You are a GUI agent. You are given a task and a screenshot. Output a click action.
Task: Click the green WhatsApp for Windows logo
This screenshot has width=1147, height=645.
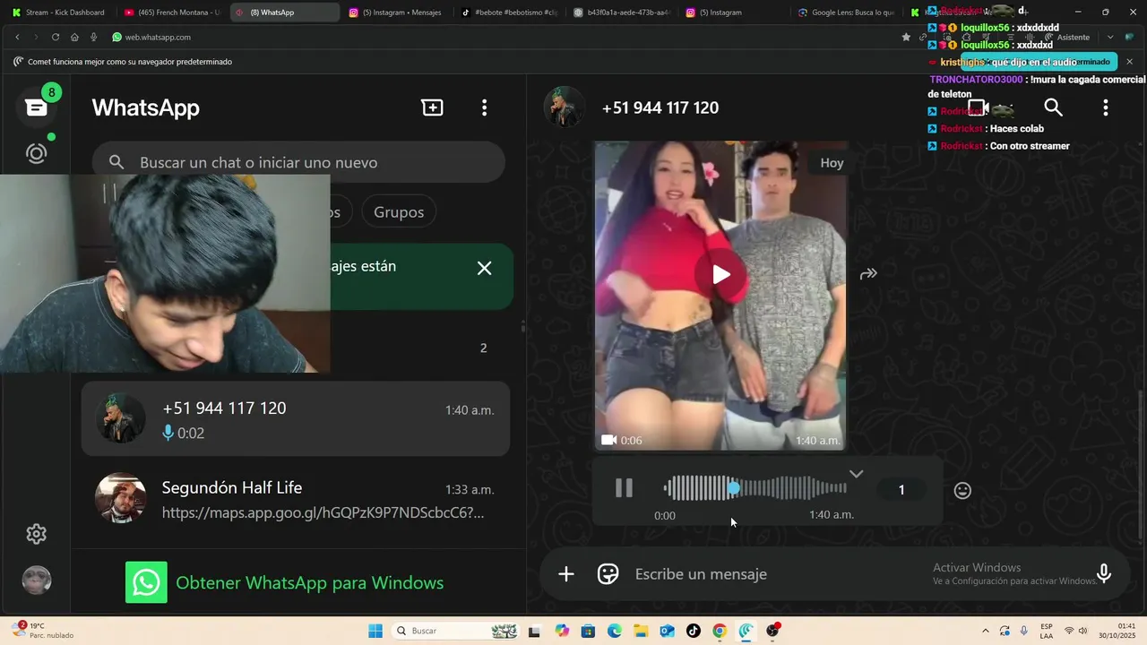pos(146,582)
